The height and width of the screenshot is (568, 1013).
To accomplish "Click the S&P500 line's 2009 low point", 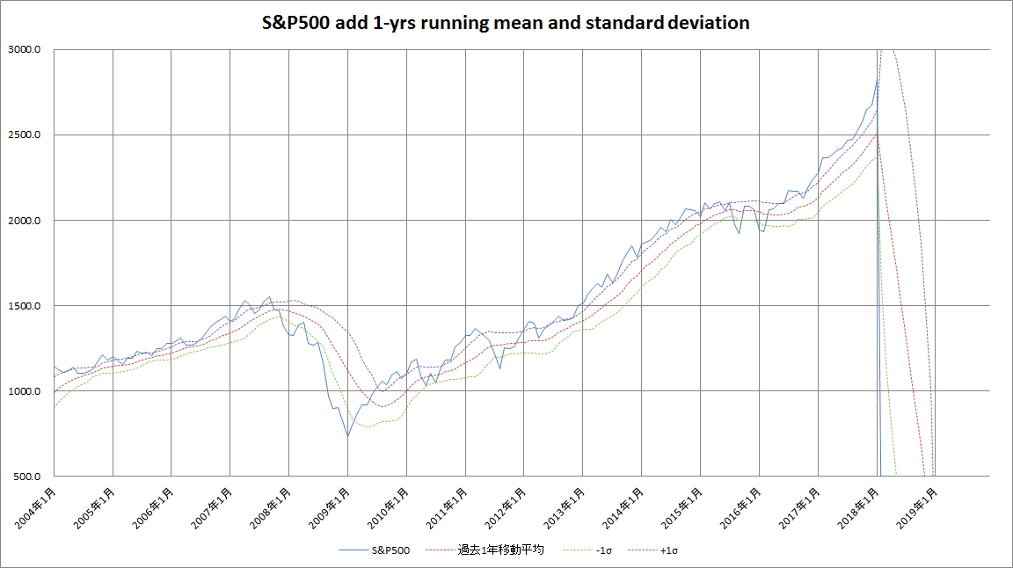I will click(347, 436).
